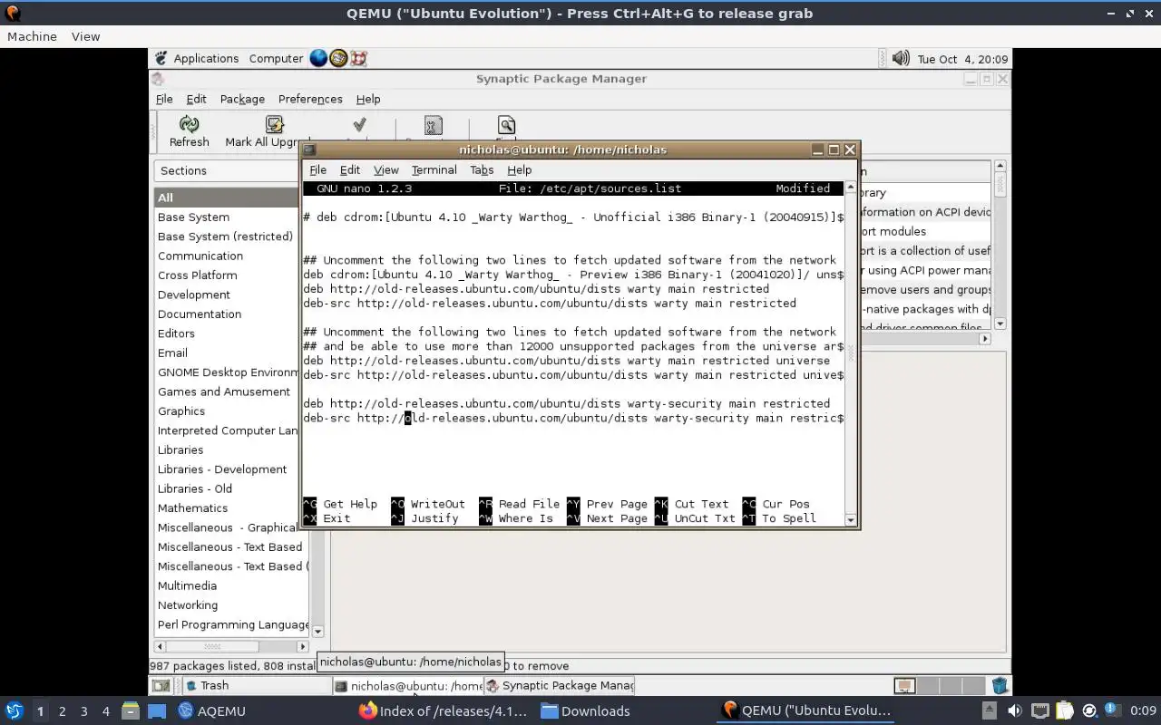Click the Apply checkmark icon in Synaptic
Viewport: 1161px width, 725px height.
[x=359, y=124]
